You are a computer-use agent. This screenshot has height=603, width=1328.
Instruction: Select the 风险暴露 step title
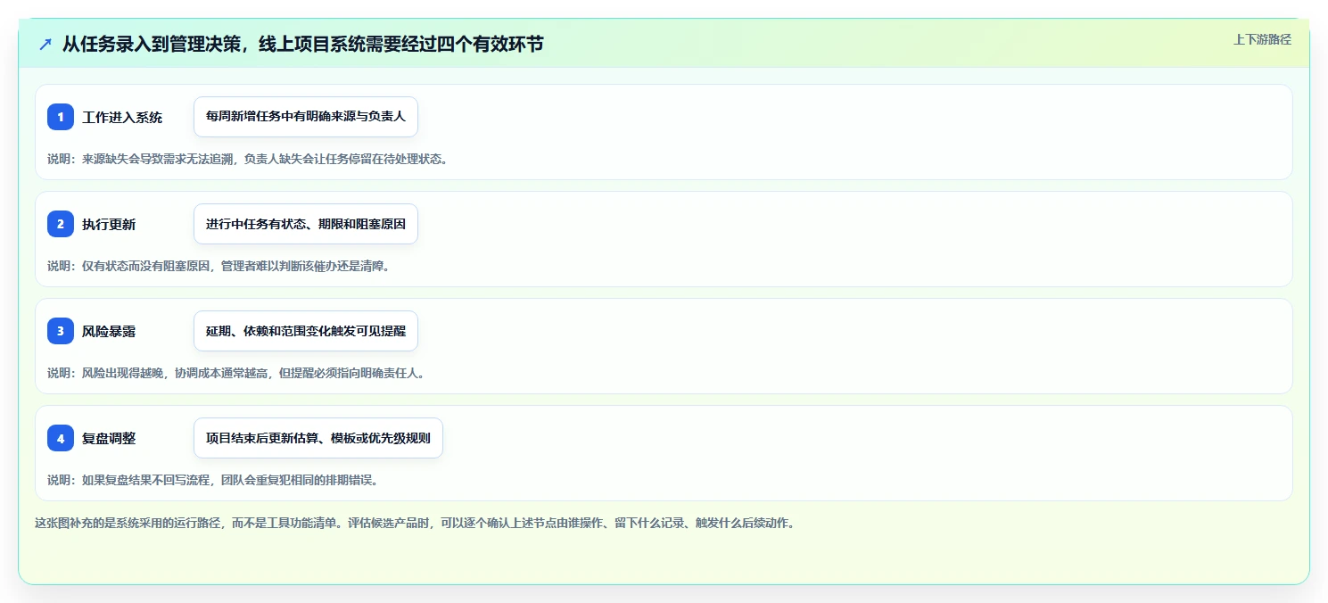pos(109,332)
